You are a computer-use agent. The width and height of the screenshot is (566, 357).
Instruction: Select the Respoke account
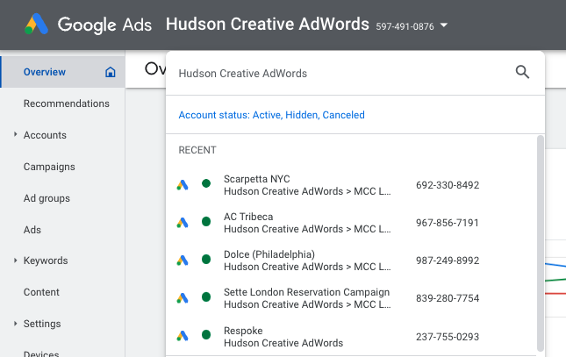click(x=351, y=337)
